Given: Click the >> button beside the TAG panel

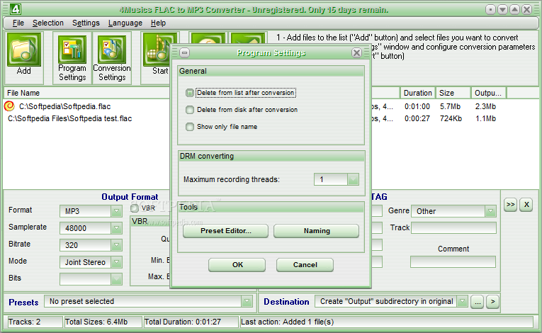Looking at the screenshot, I should tap(510, 204).
